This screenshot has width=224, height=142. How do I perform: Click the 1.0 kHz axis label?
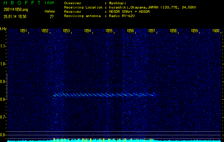[x=2, y=64]
